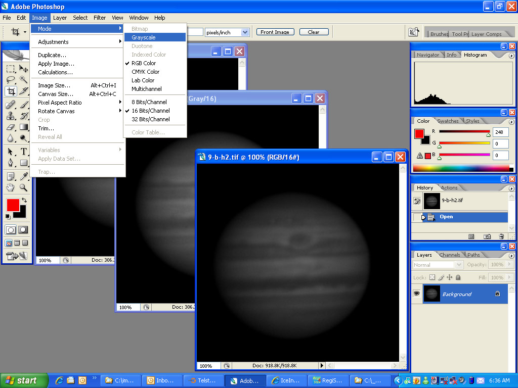Select the Slice tool
This screenshot has width=518, height=388.
[23, 91]
